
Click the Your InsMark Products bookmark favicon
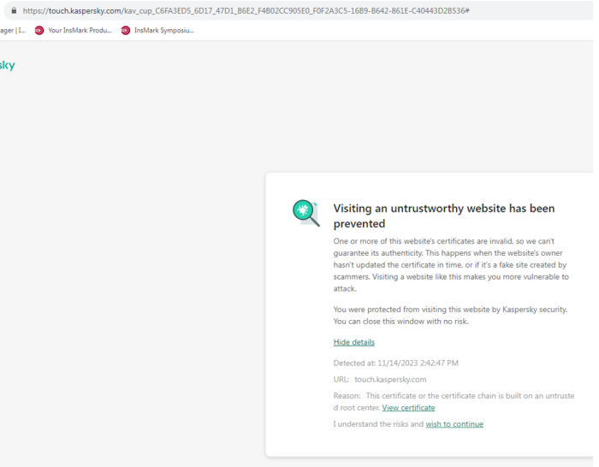pos(39,31)
